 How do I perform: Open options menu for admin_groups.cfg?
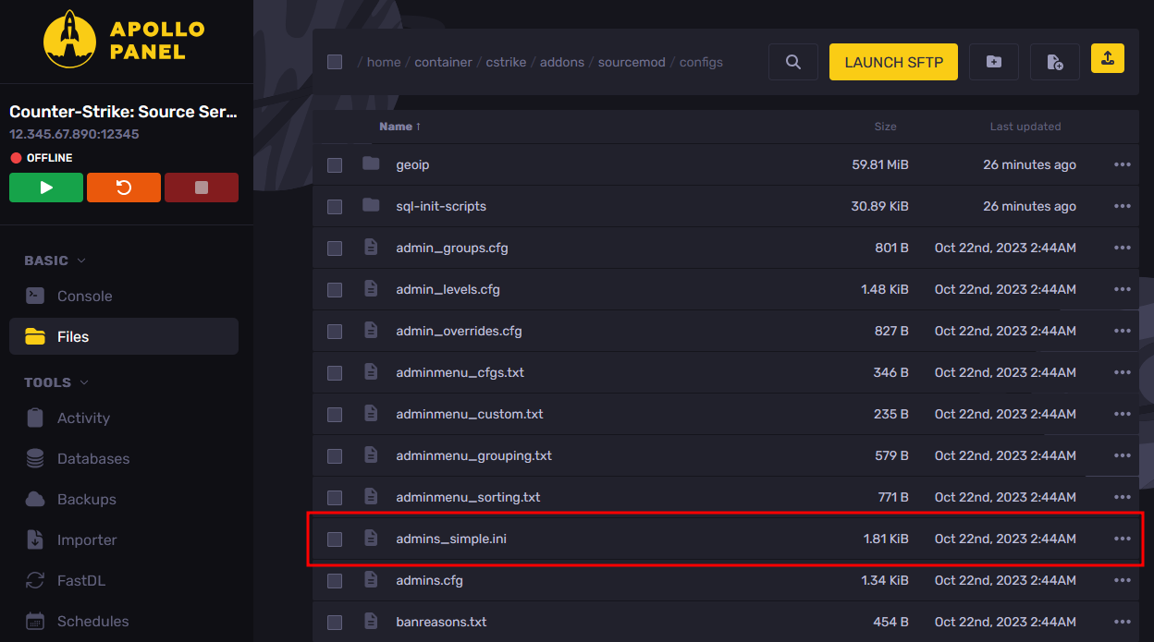(1123, 248)
